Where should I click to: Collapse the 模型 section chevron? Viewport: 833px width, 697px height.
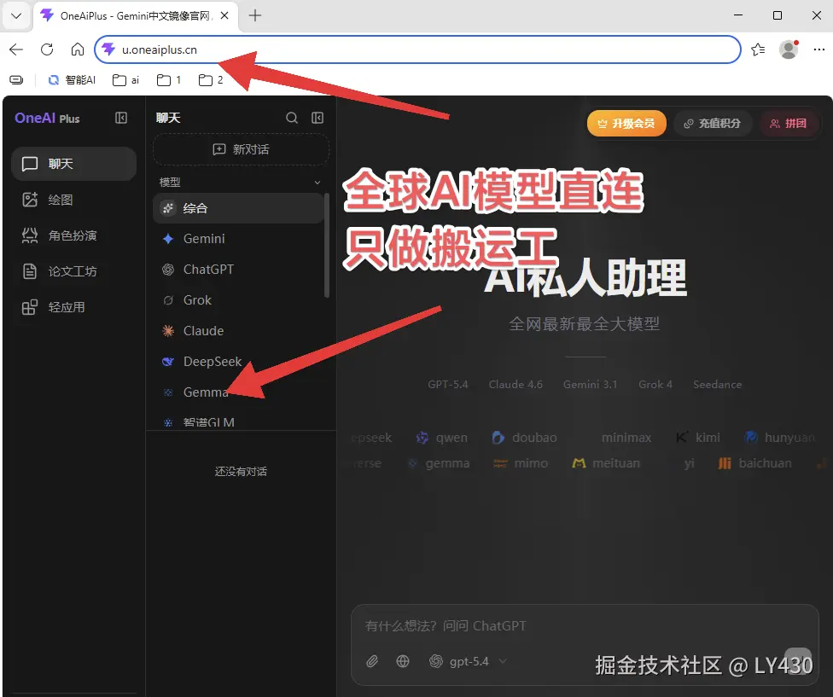tap(317, 182)
